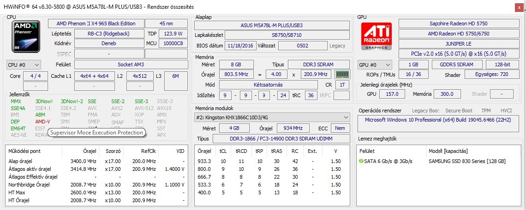The width and height of the screenshot is (526, 210).
Task: Click the Northbridge Órajel table row
Action: (x=96, y=185)
